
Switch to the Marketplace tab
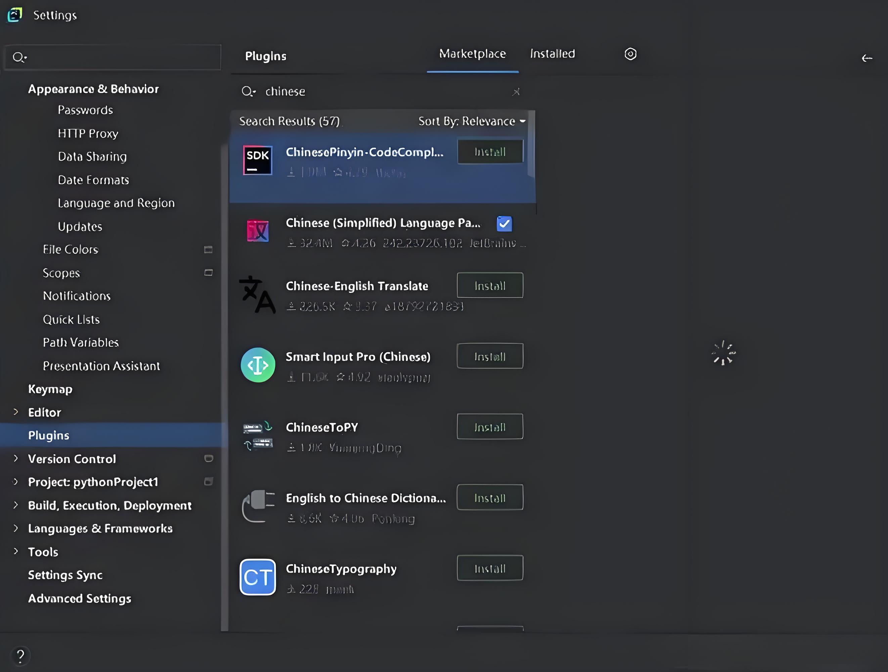tap(473, 54)
